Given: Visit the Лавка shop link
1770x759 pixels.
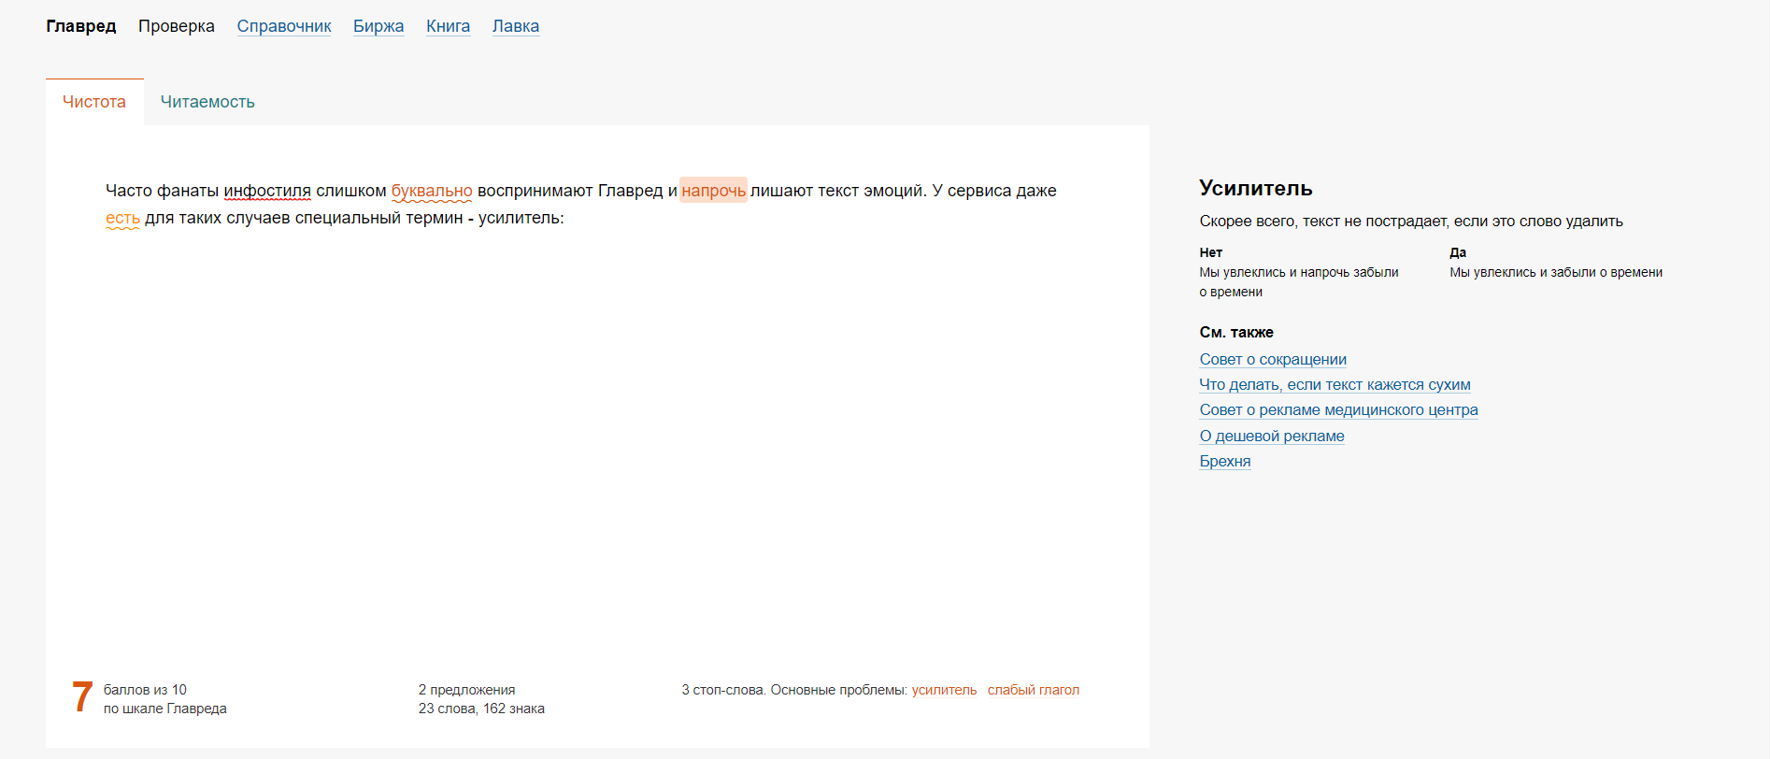Looking at the screenshot, I should click(516, 26).
